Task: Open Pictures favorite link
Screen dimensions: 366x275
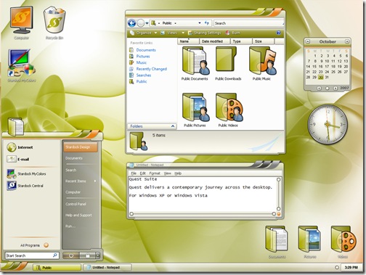Action: pyautogui.click(x=143, y=57)
